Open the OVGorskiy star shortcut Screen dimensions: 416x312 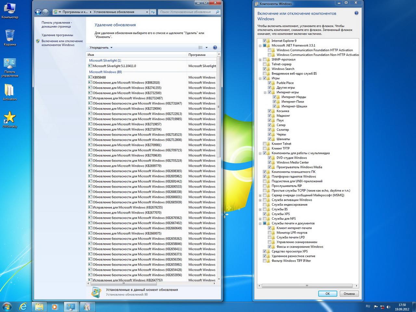click(10, 119)
